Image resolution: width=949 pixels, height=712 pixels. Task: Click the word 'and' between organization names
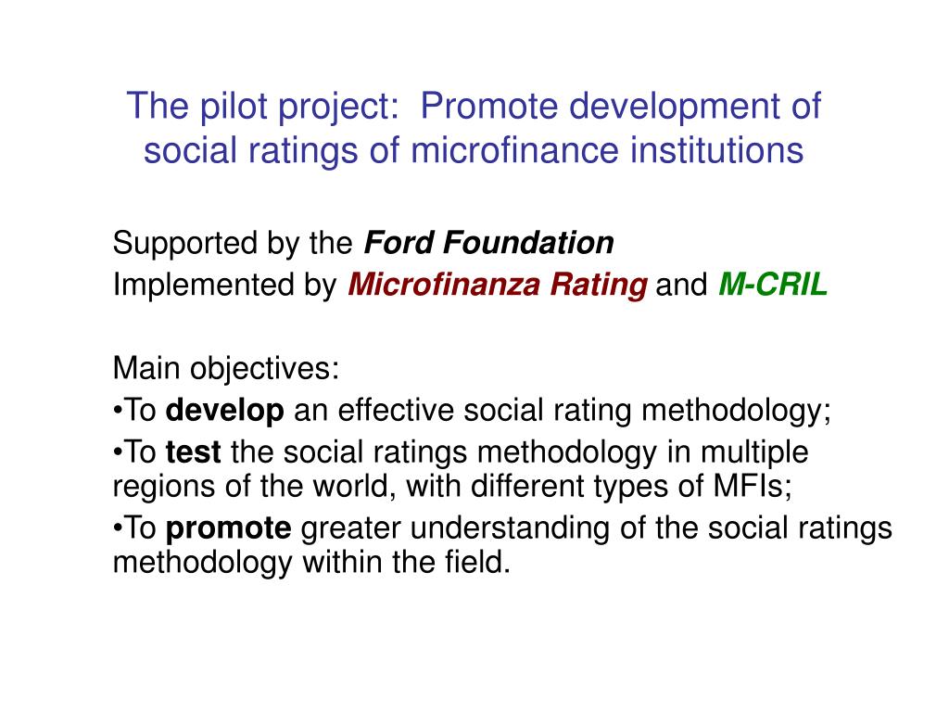(x=681, y=286)
